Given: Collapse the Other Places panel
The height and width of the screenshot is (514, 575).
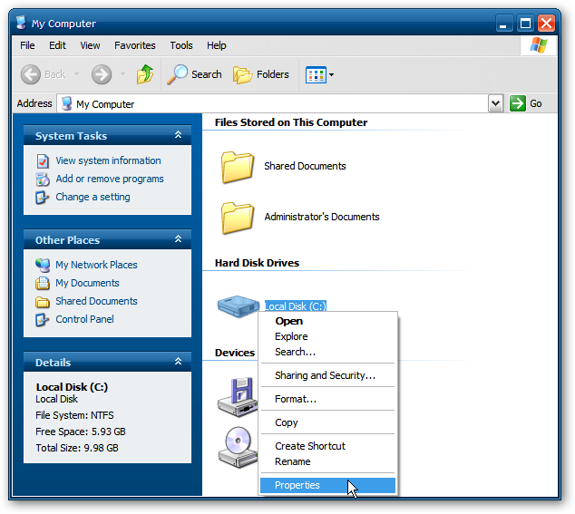Looking at the screenshot, I should point(179,239).
